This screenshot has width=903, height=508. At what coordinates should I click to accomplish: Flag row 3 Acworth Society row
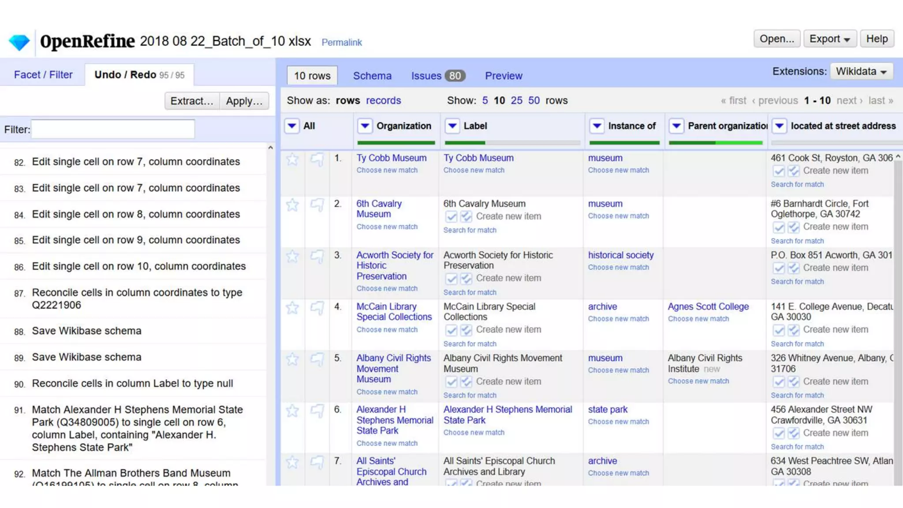click(x=317, y=257)
